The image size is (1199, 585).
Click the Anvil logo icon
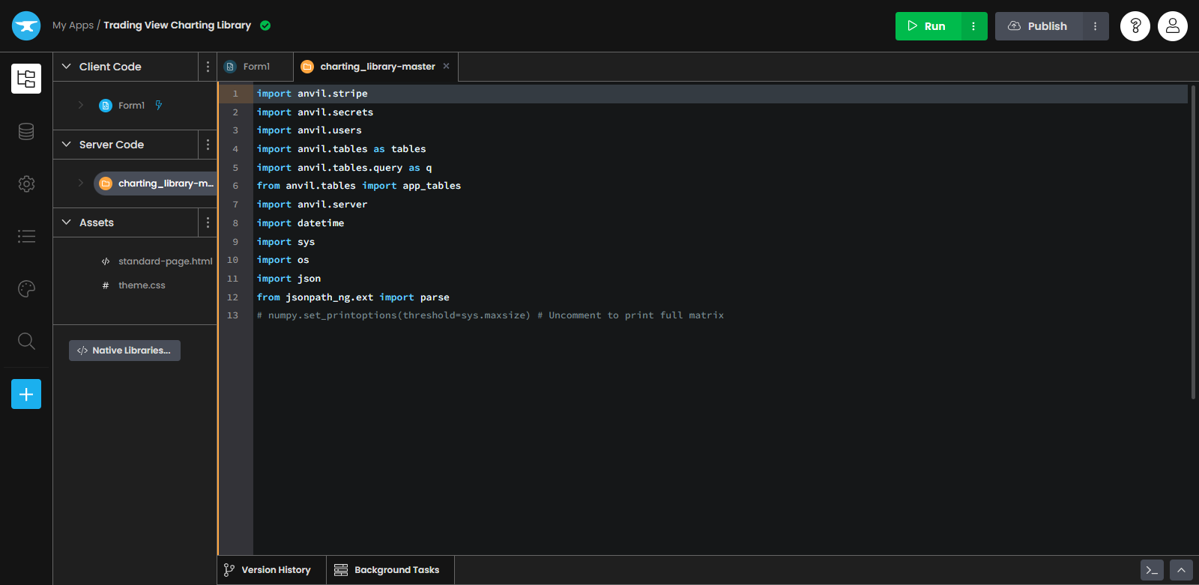(26, 25)
